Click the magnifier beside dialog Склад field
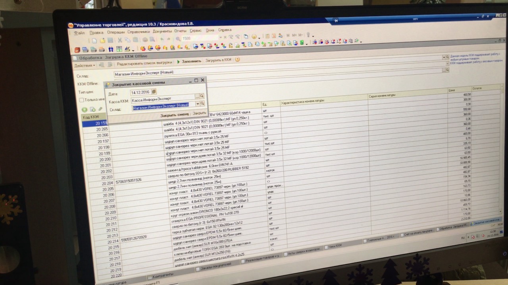The height and width of the screenshot is (285, 508). tap(202, 103)
